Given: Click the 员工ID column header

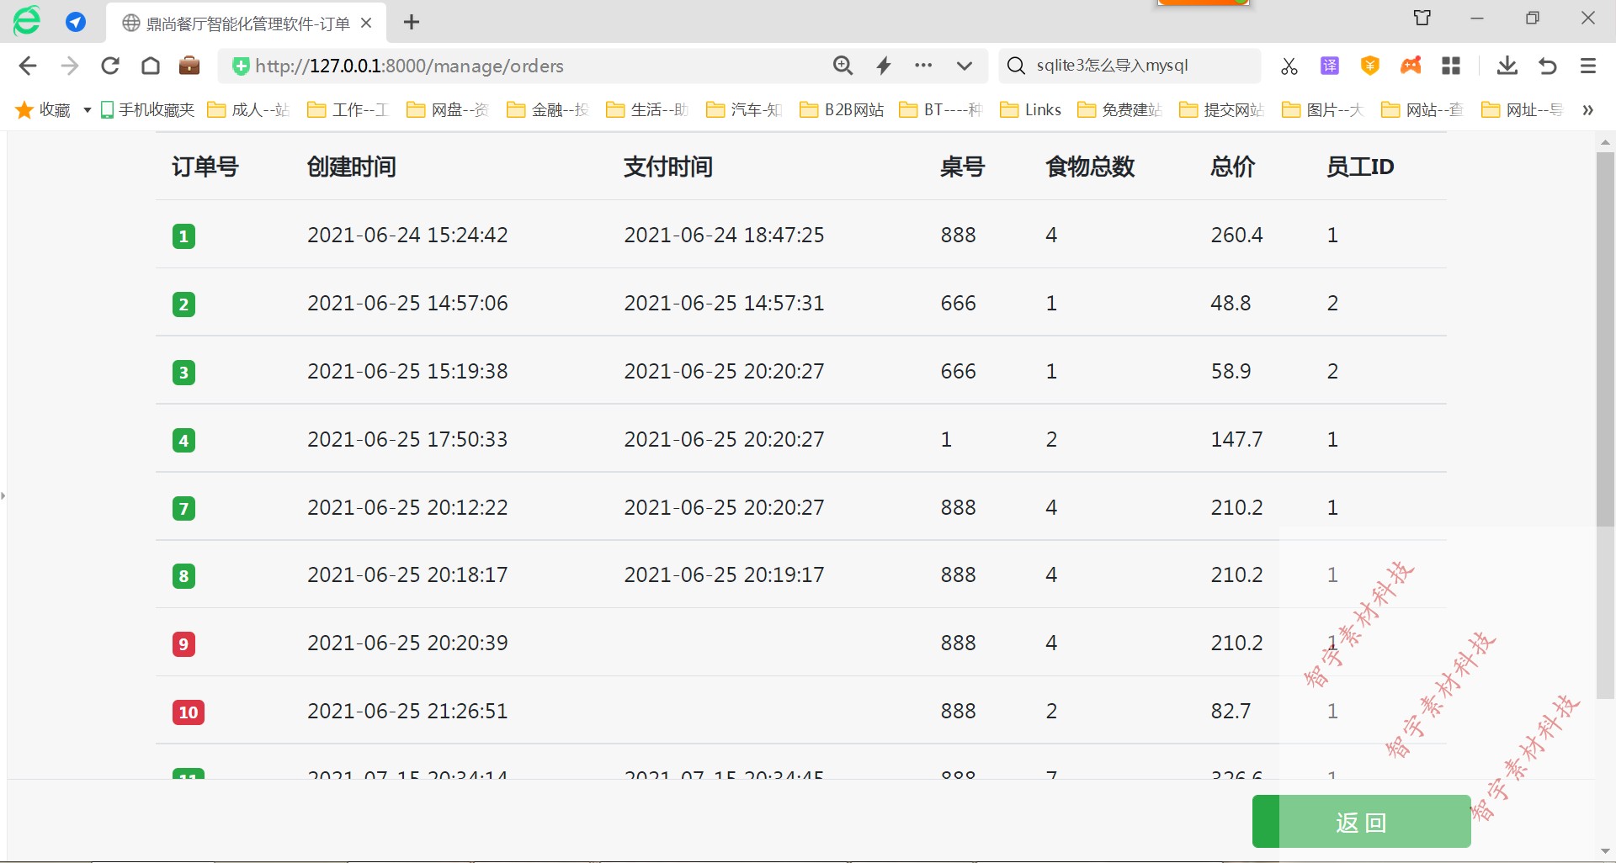Looking at the screenshot, I should point(1360,167).
